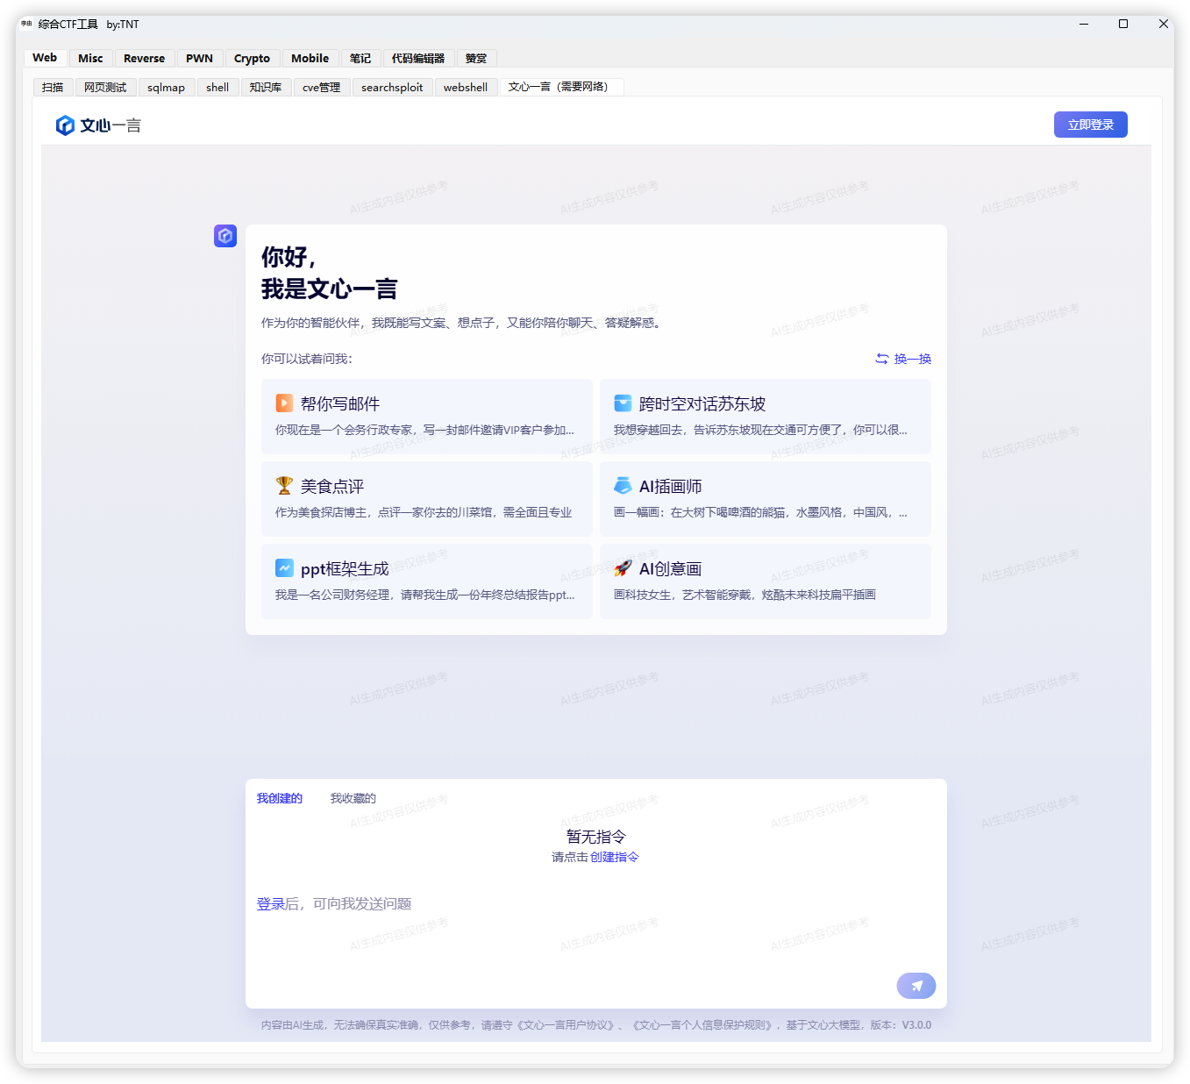The image size is (1190, 1084).
Task: Open the Web main tab
Action: pos(45,58)
